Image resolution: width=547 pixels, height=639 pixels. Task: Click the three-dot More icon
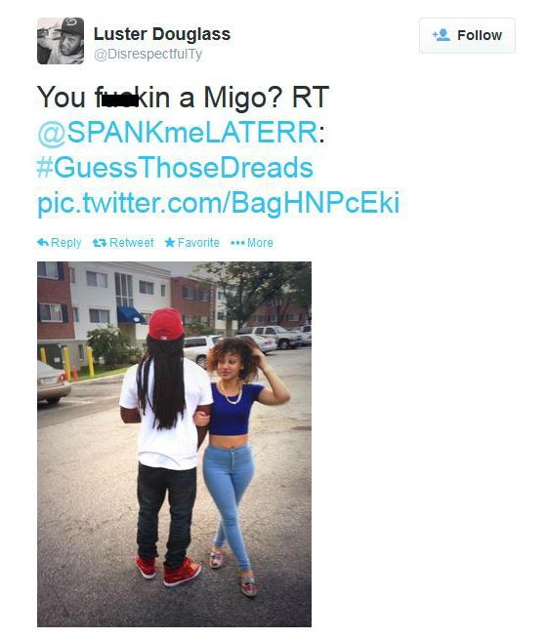coord(237,243)
